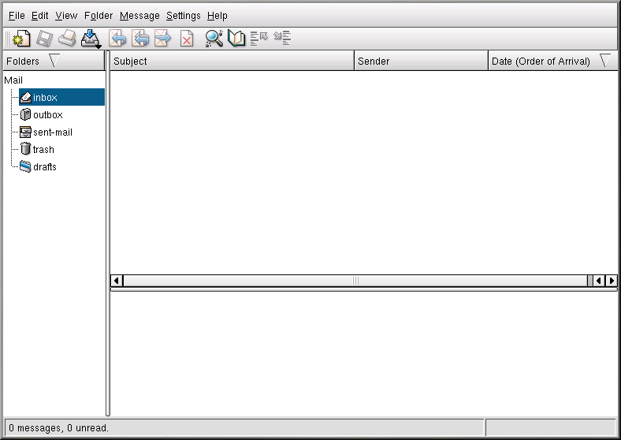Click the new message icon
Viewport: 621px width, 440px height.
[x=21, y=38]
